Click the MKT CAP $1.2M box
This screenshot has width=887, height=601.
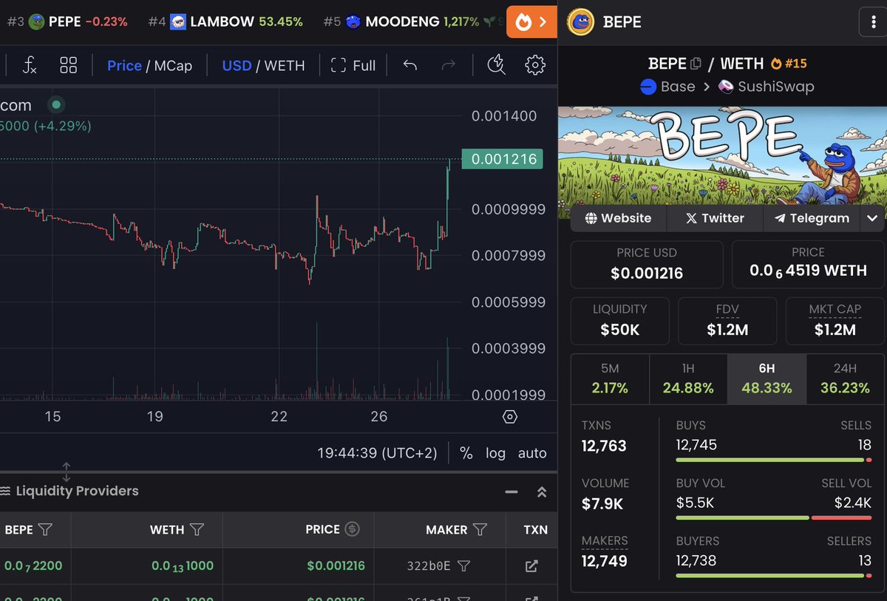pos(835,321)
